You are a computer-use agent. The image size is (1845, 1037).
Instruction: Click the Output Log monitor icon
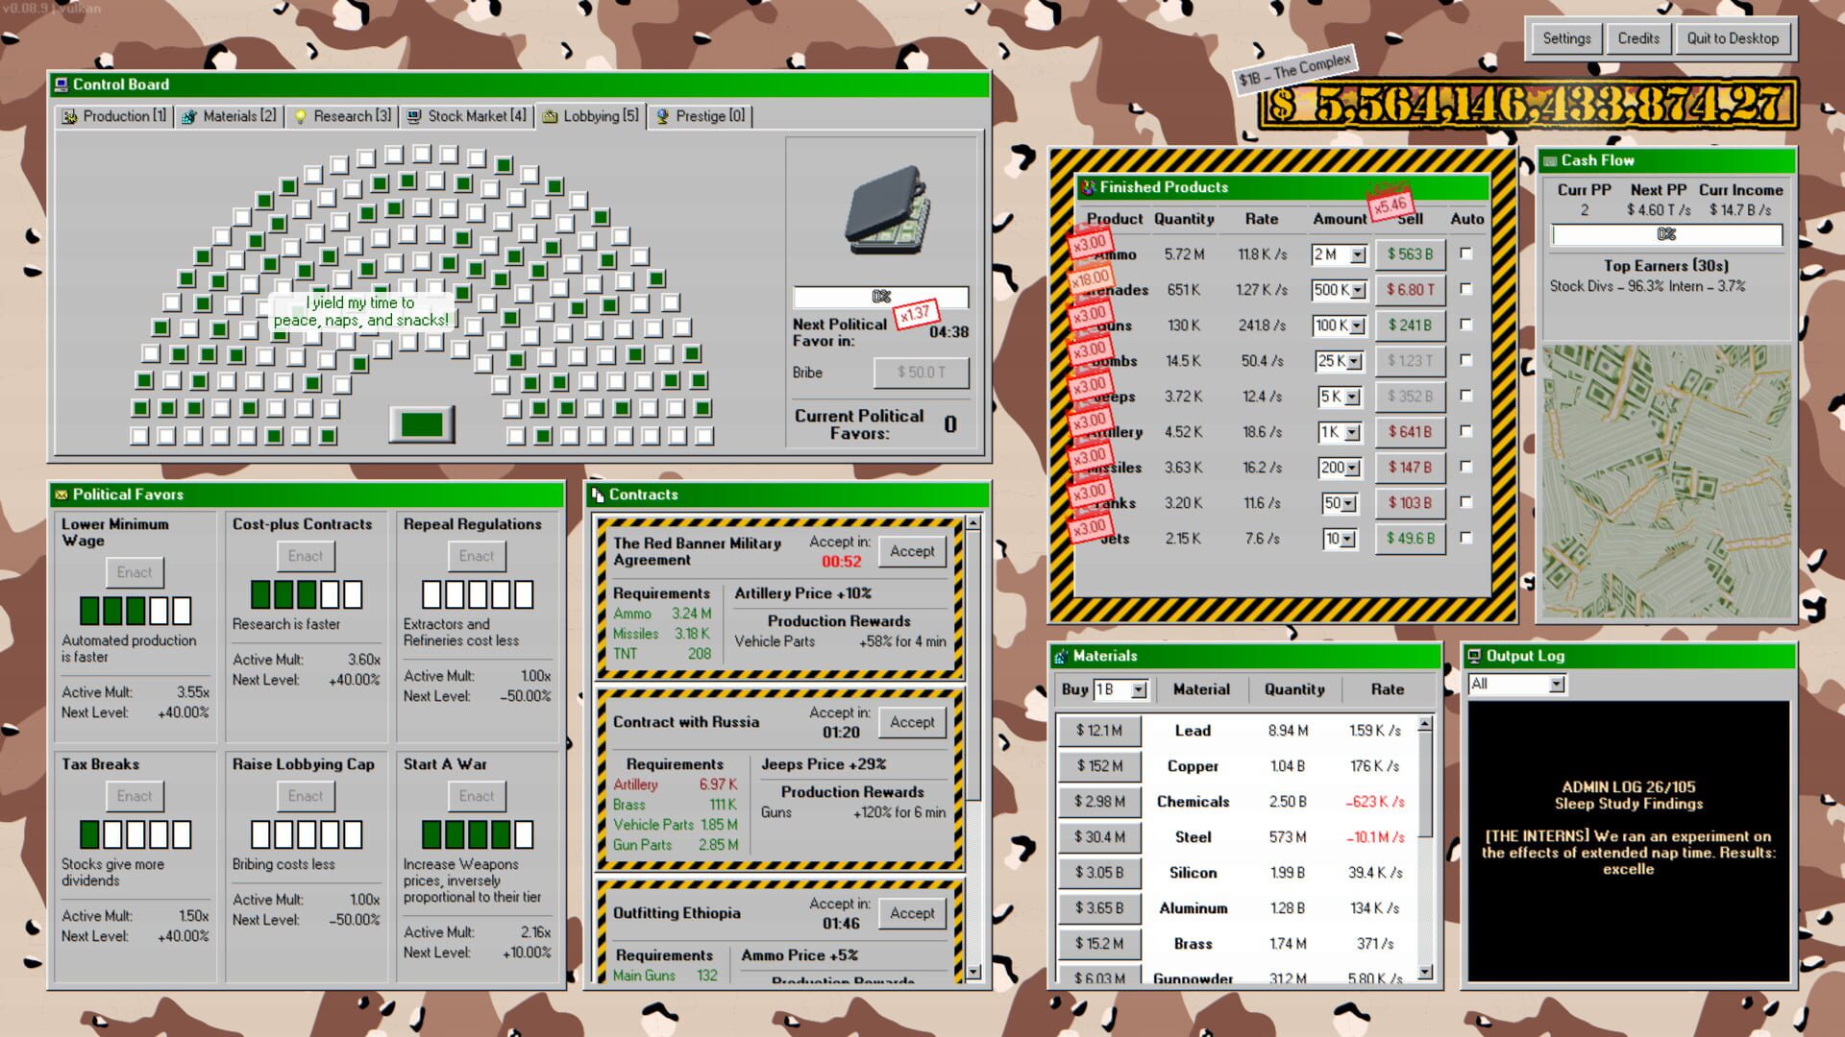(x=1473, y=656)
